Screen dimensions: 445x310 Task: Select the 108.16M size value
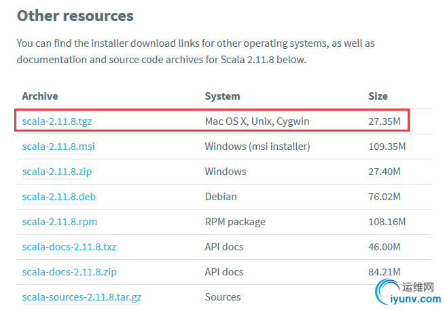click(x=387, y=222)
